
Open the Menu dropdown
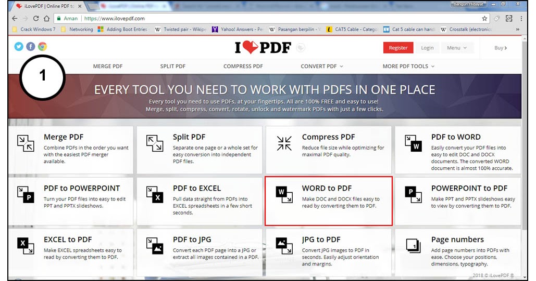click(x=457, y=48)
